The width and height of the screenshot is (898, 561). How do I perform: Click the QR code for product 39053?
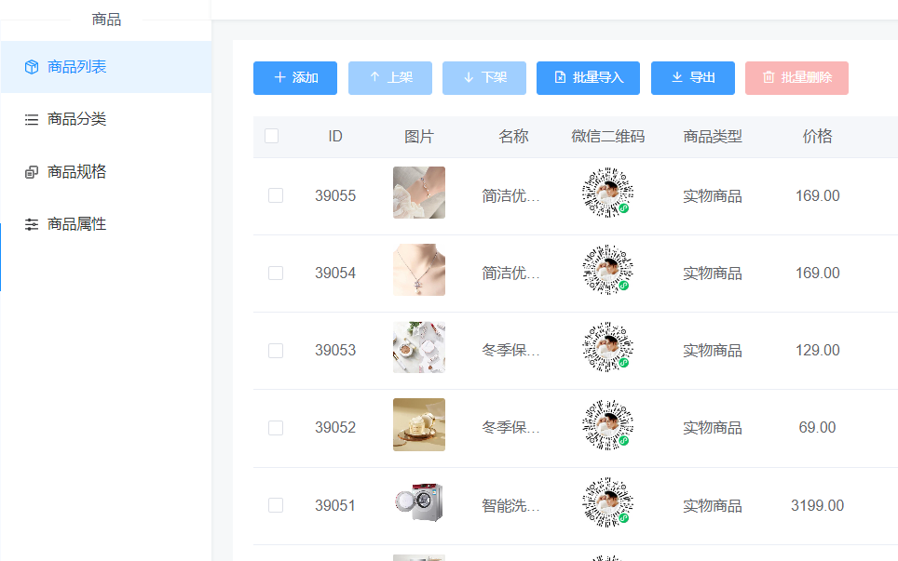point(607,347)
